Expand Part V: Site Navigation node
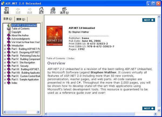 5,63
